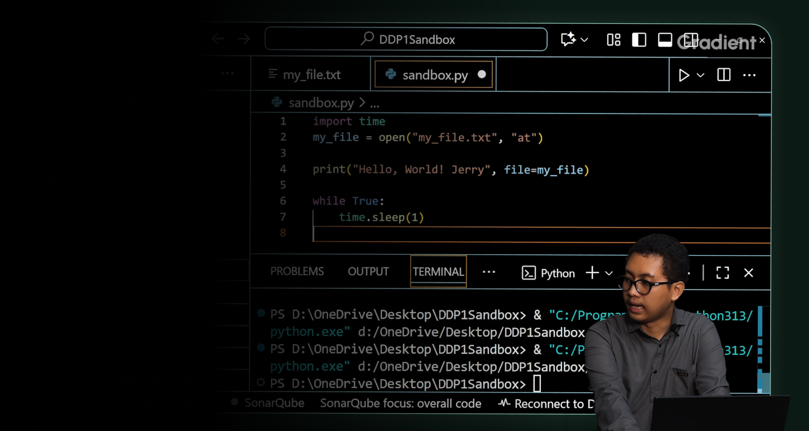
Task: Open the Customize Layout icon
Action: 614,40
